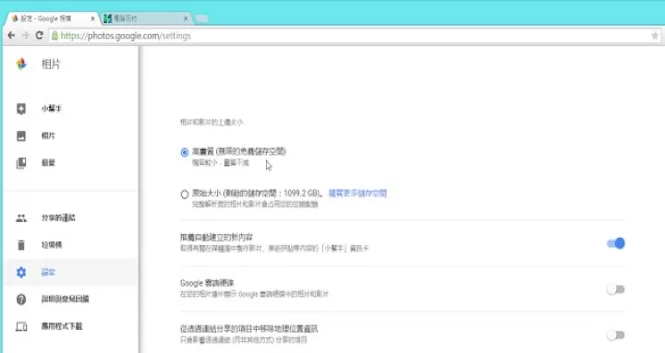
Task: Bookmark the page with the star icon
Action: click(655, 36)
